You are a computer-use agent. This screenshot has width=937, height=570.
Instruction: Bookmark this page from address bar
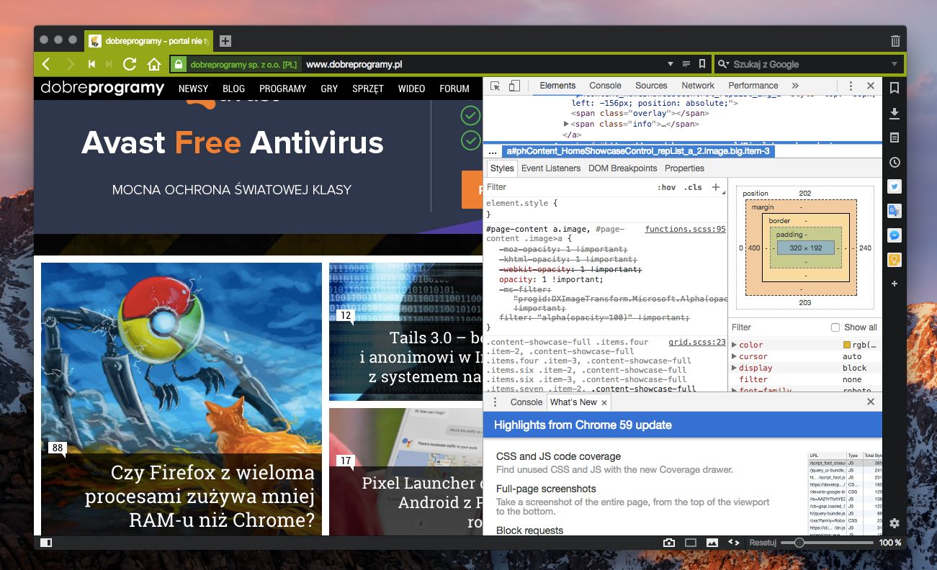(702, 64)
